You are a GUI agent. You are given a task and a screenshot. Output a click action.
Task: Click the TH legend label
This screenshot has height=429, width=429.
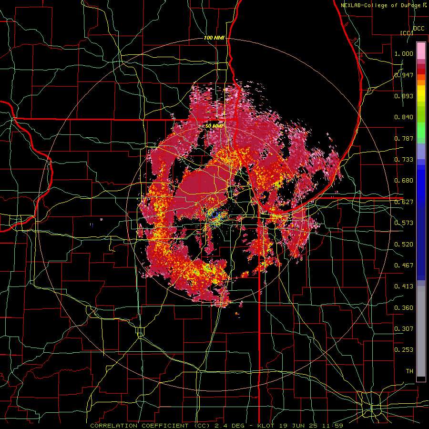[409, 371]
